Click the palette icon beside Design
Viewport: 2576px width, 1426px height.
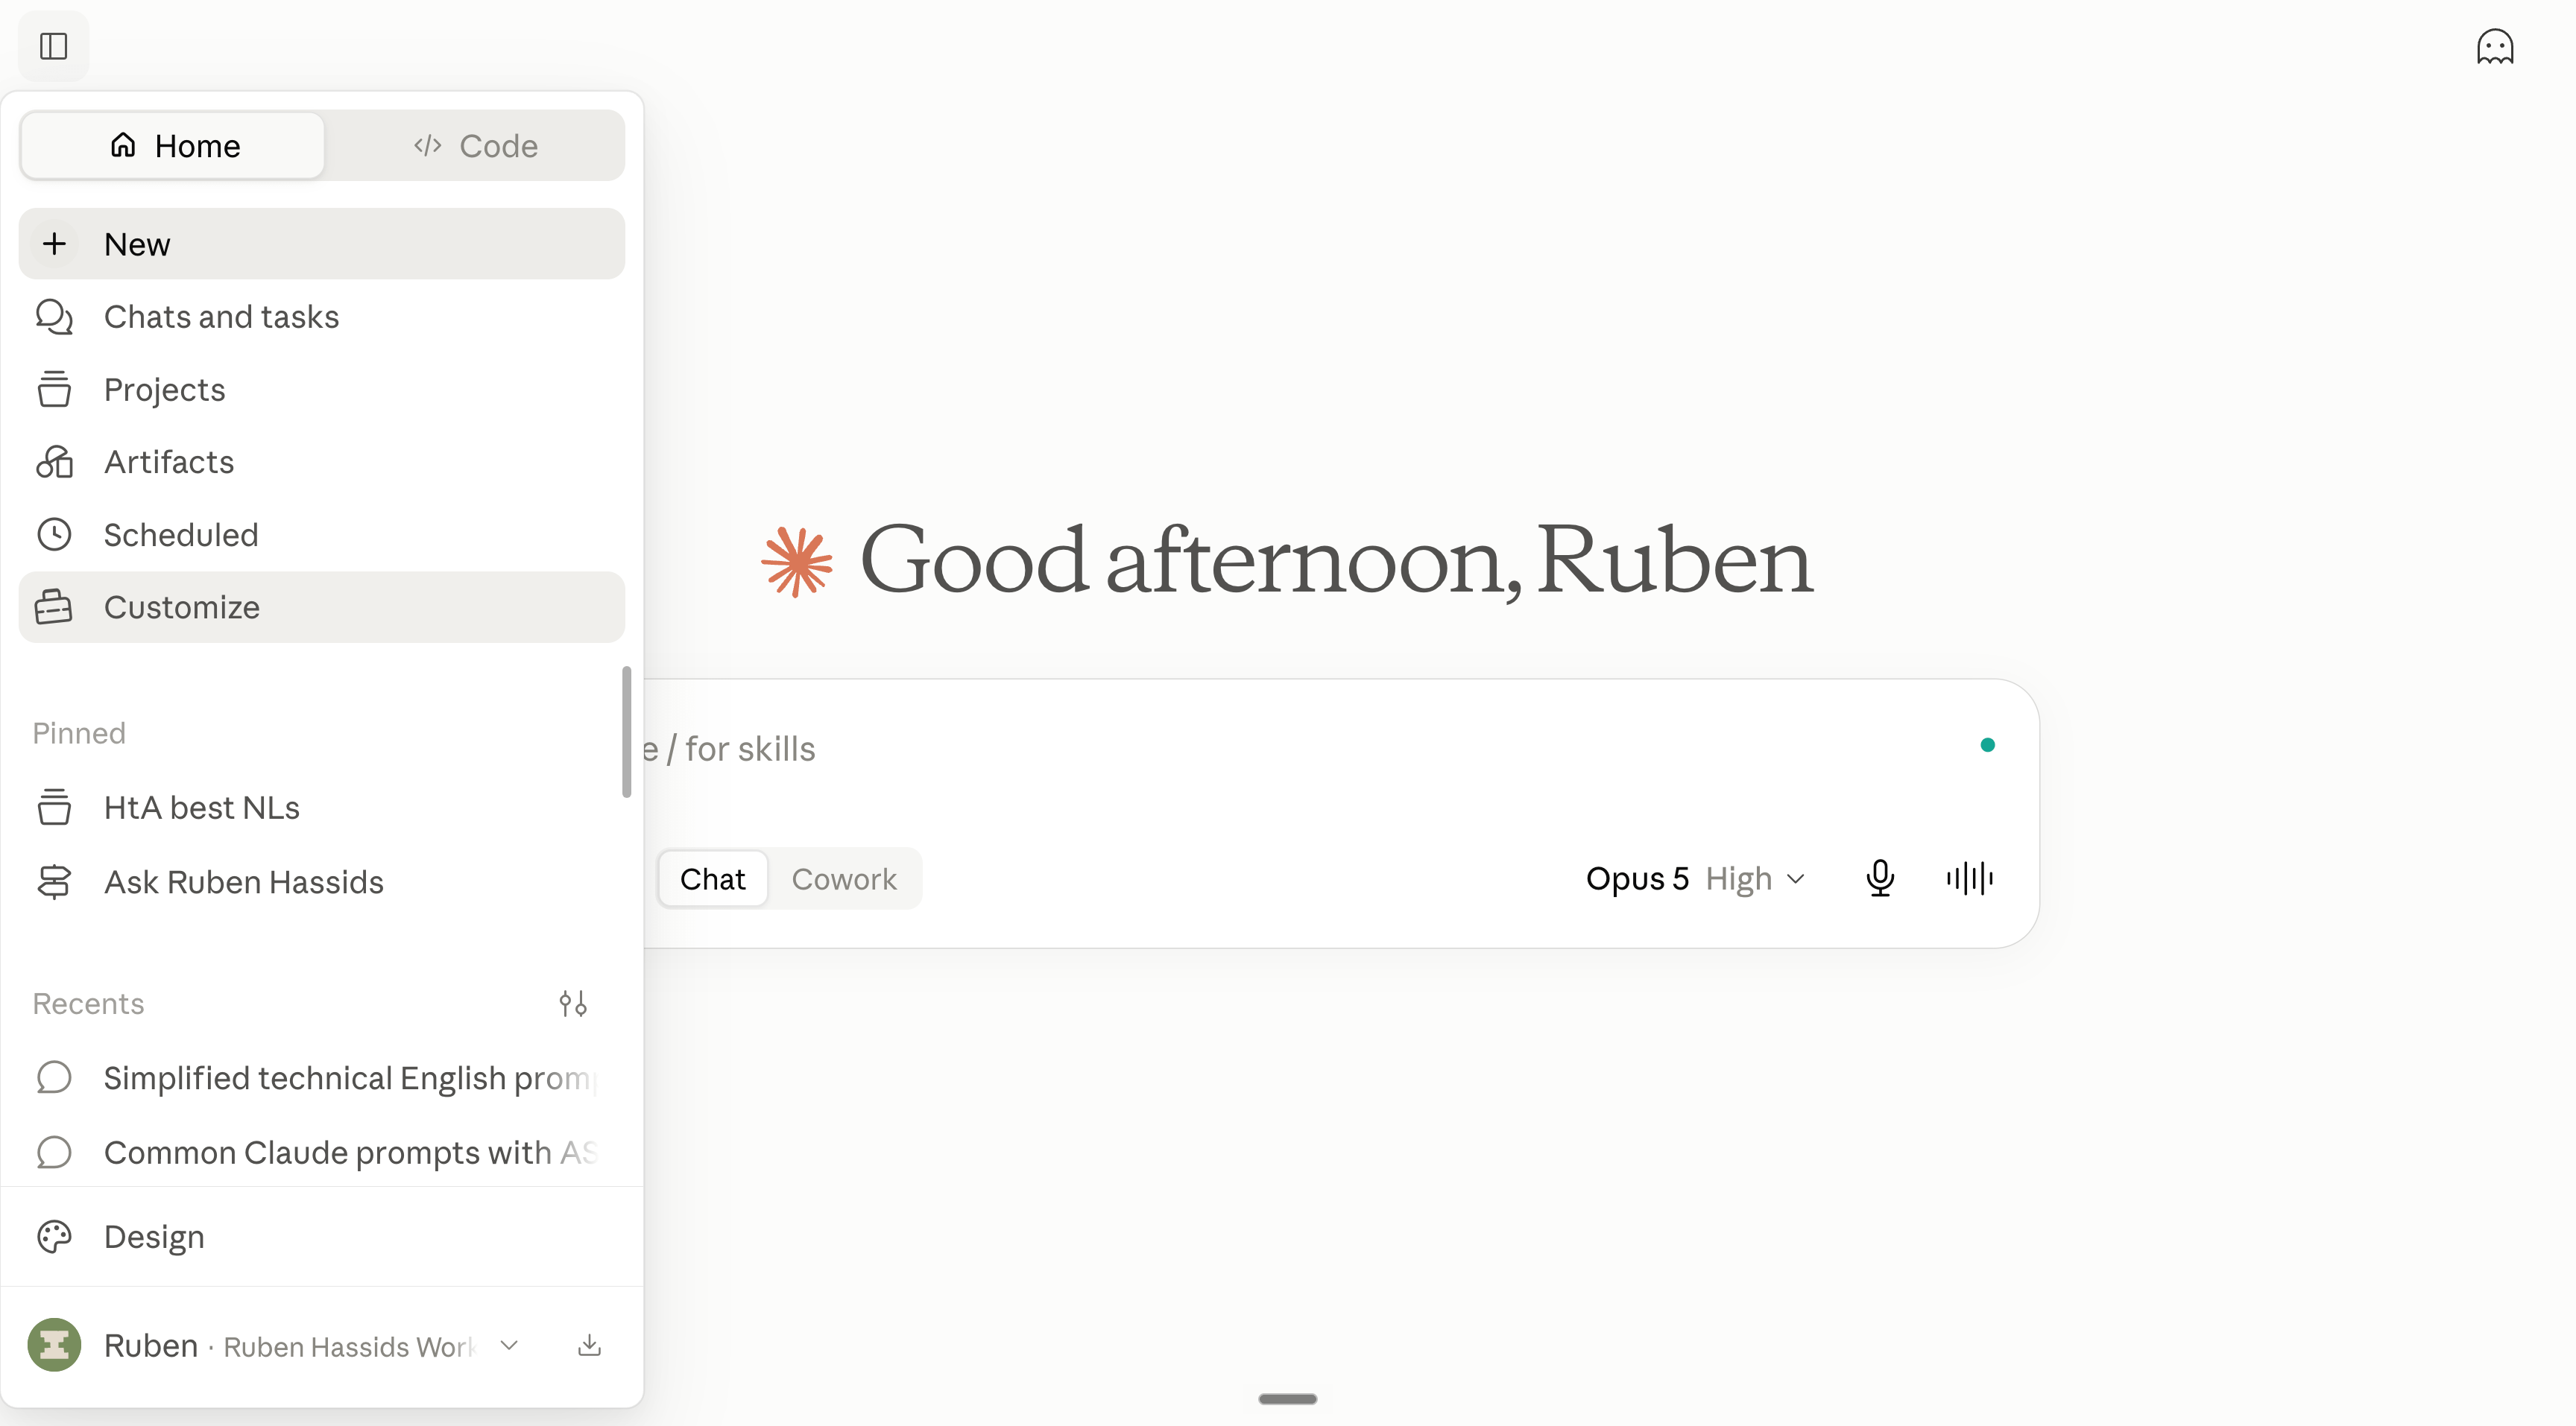click(54, 1237)
